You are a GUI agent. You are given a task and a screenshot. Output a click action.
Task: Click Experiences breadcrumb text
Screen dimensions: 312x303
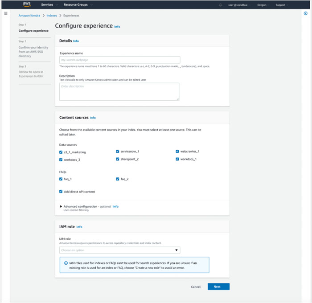pos(71,16)
